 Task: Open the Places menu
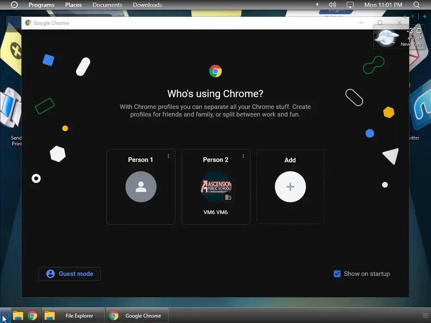tap(73, 5)
